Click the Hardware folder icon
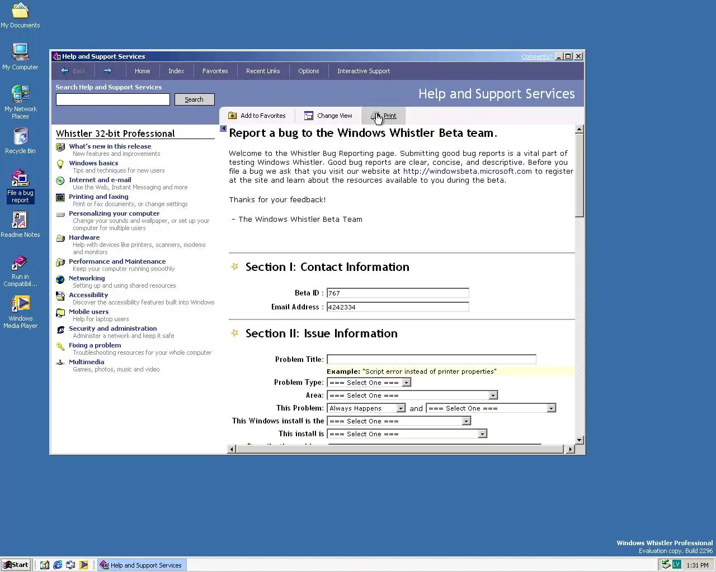The width and height of the screenshot is (716, 572). tap(60, 238)
